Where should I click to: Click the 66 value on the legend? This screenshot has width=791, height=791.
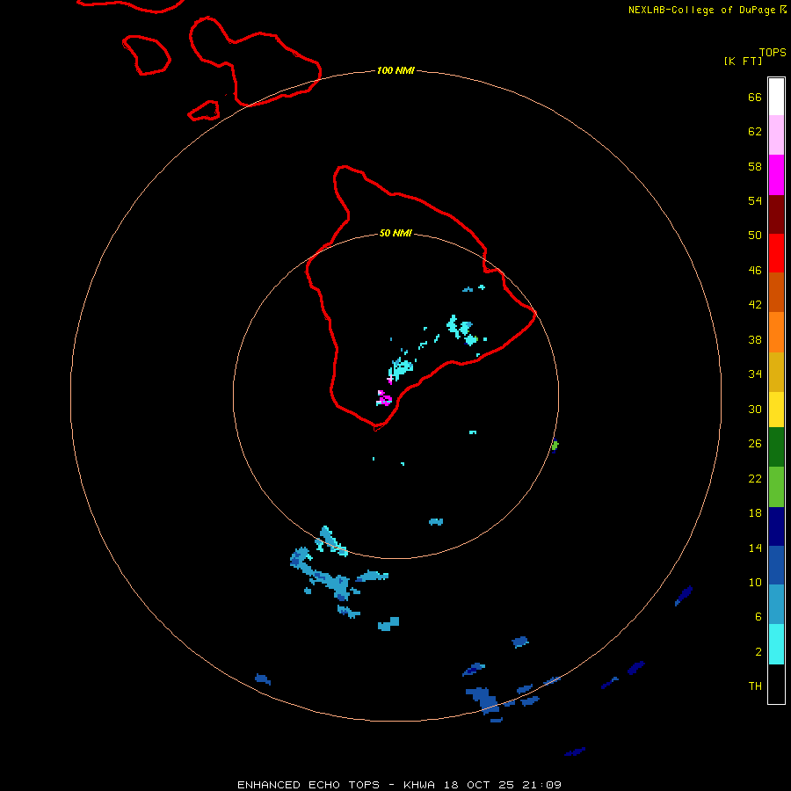click(x=755, y=97)
